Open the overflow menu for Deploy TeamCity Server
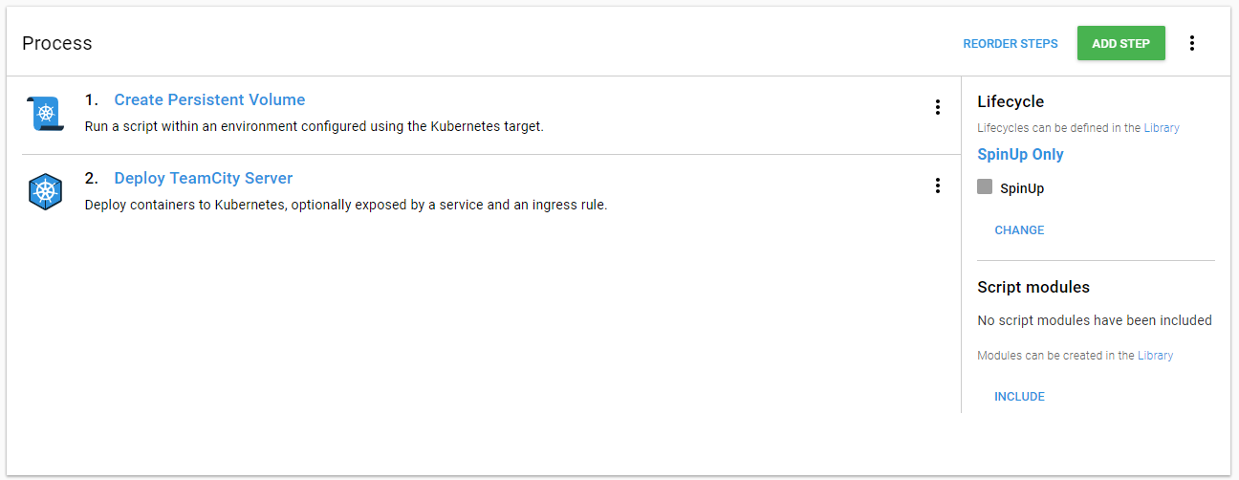 point(937,185)
